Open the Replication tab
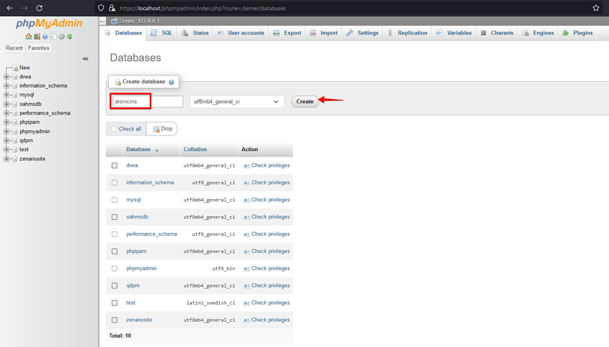The image size is (609, 347). tap(407, 33)
